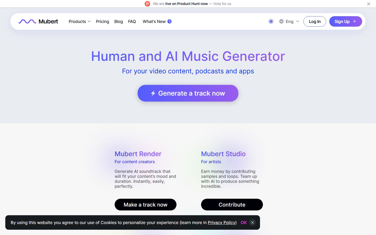The image size is (376, 235).
Task: Click the lightning bolt icon on Generate button
Action: coord(153,93)
